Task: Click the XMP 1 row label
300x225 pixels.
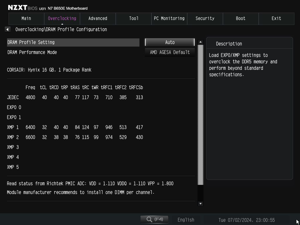Action: click(x=13, y=127)
